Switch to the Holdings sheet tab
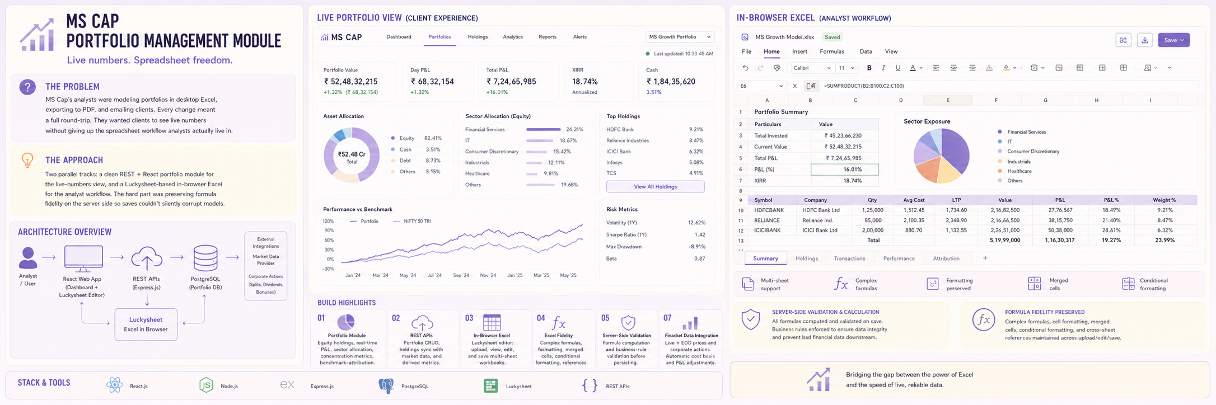 [x=807, y=258]
